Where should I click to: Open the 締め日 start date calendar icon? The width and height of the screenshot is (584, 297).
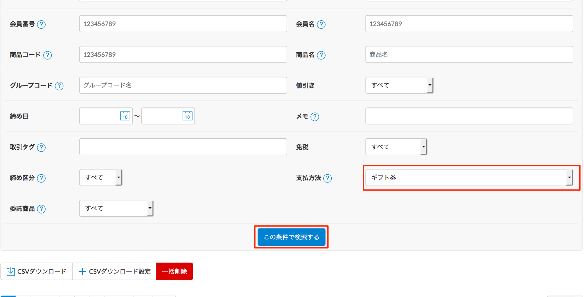(125, 116)
